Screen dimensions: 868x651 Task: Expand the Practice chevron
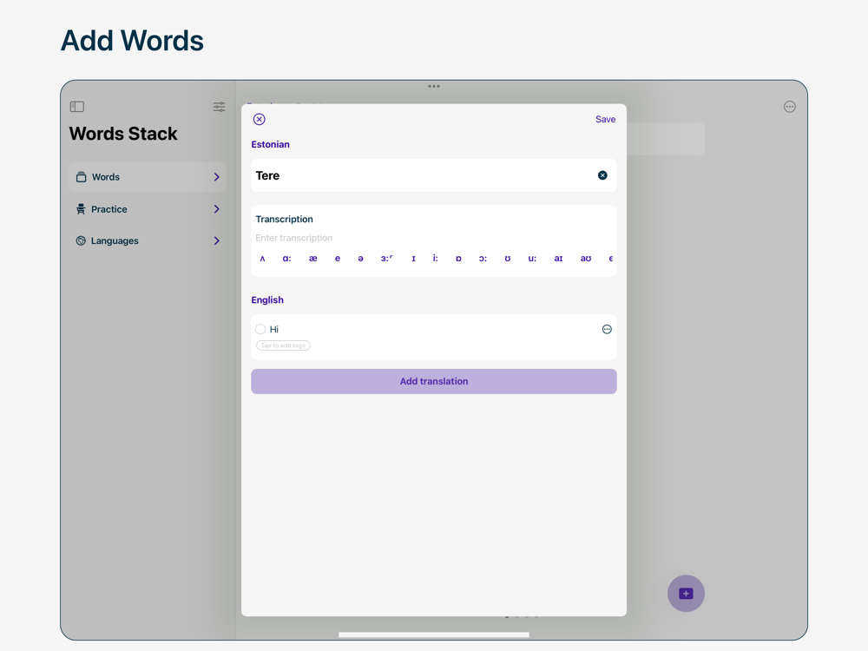(x=216, y=209)
